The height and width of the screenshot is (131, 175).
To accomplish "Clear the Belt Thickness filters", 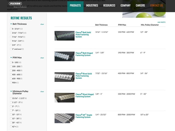I will [x=42, y=24].
